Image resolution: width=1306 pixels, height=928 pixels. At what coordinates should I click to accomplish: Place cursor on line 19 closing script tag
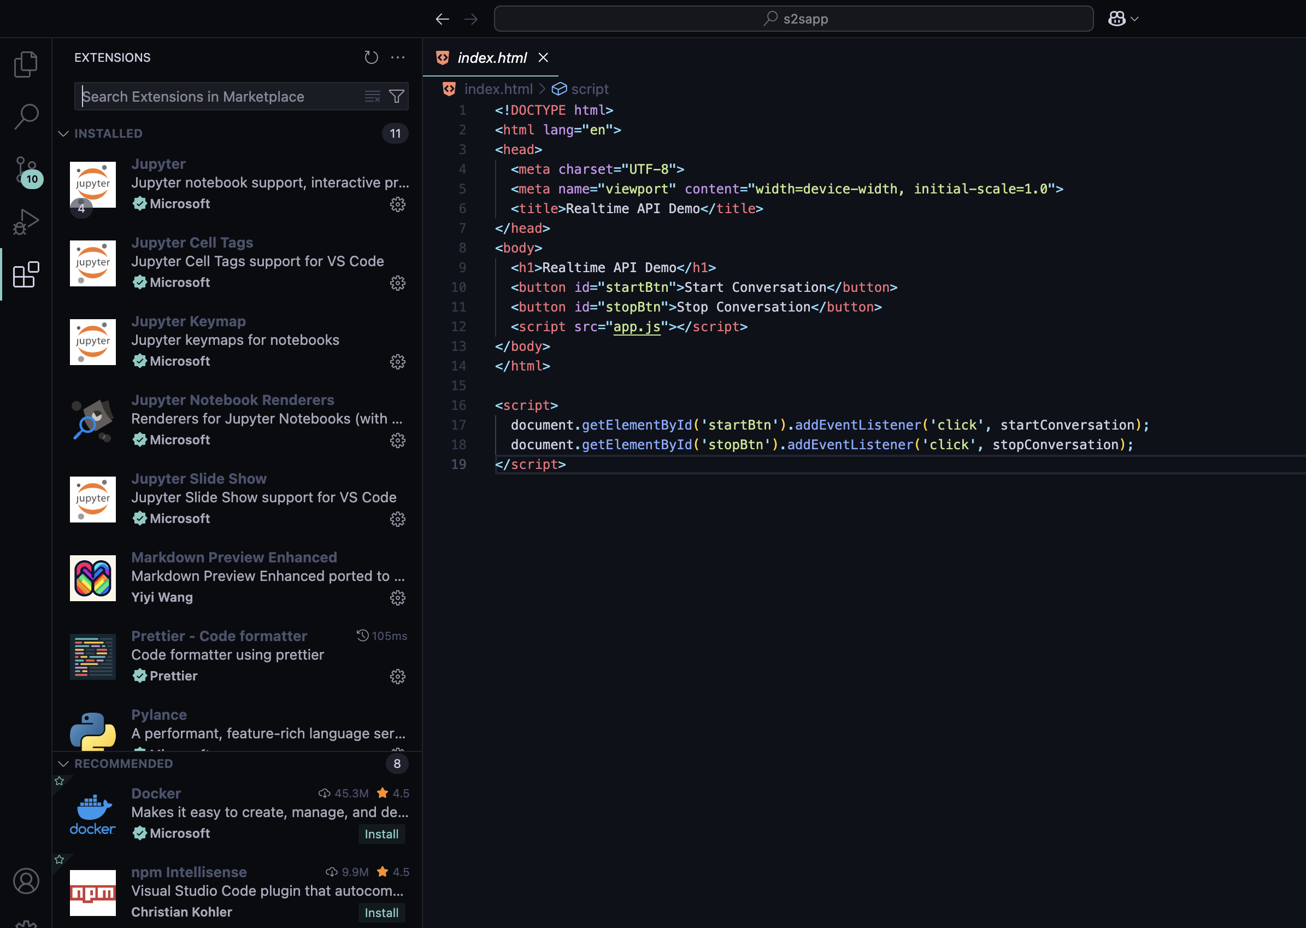[x=530, y=465]
